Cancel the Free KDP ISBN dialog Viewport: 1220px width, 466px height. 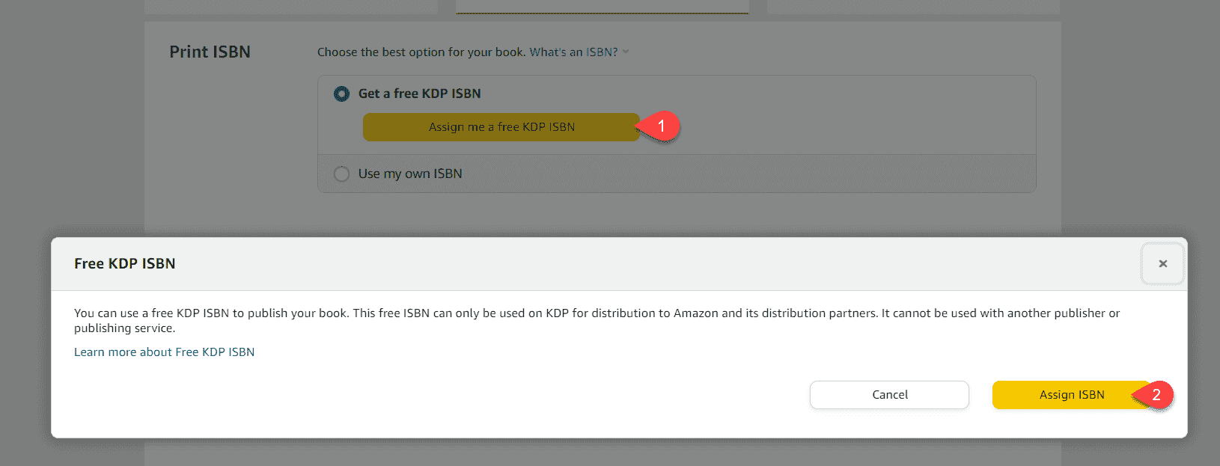[889, 395]
